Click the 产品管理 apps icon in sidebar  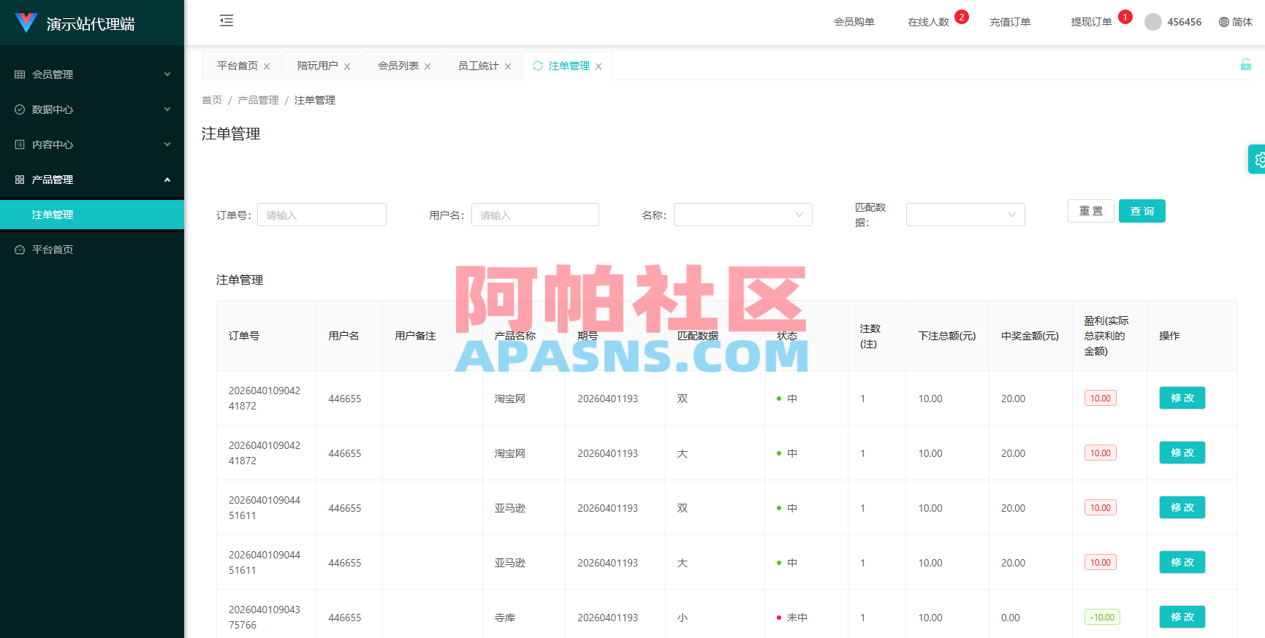[x=20, y=180]
